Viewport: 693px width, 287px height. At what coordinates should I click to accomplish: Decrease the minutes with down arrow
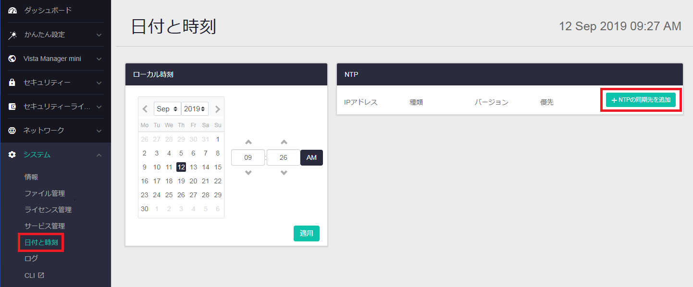284,173
